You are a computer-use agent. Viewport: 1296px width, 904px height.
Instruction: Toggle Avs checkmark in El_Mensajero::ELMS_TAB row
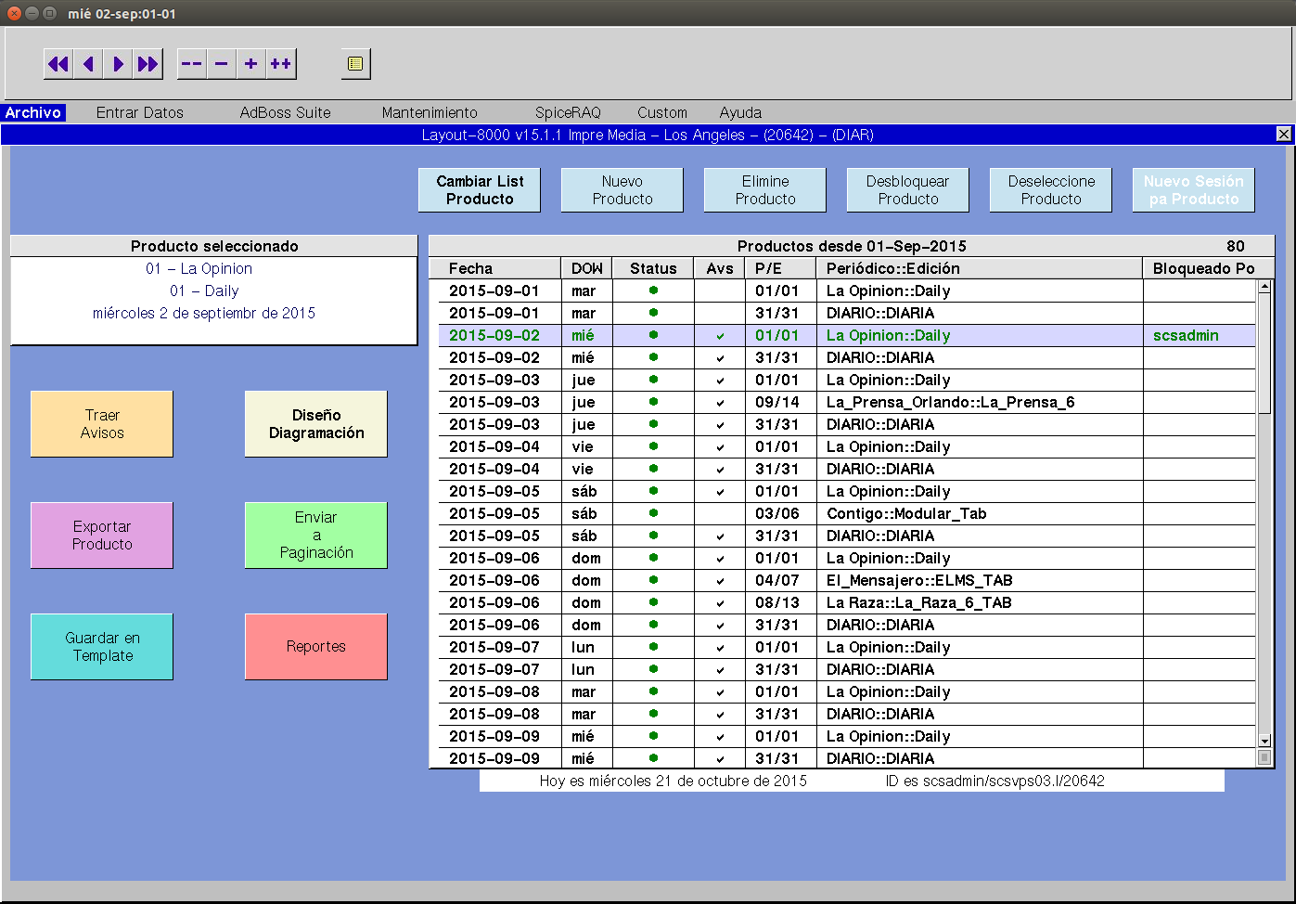pyautogui.click(x=720, y=581)
